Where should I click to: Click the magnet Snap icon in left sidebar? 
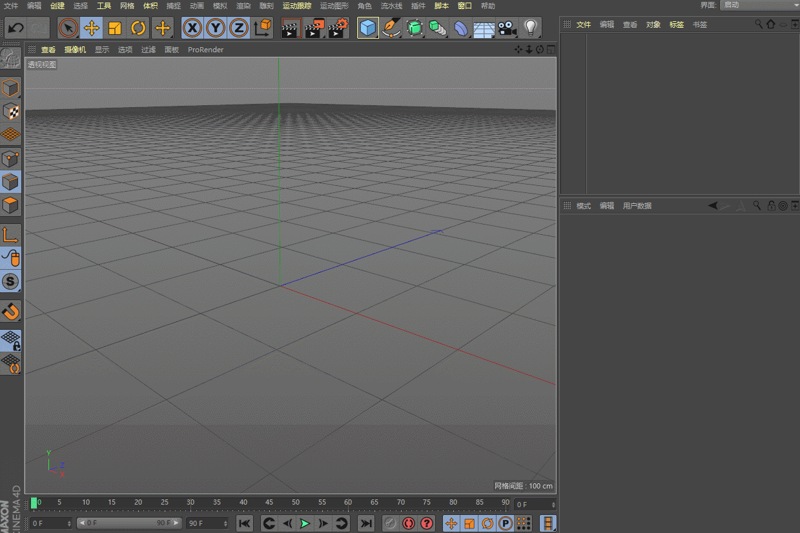pyautogui.click(x=11, y=312)
